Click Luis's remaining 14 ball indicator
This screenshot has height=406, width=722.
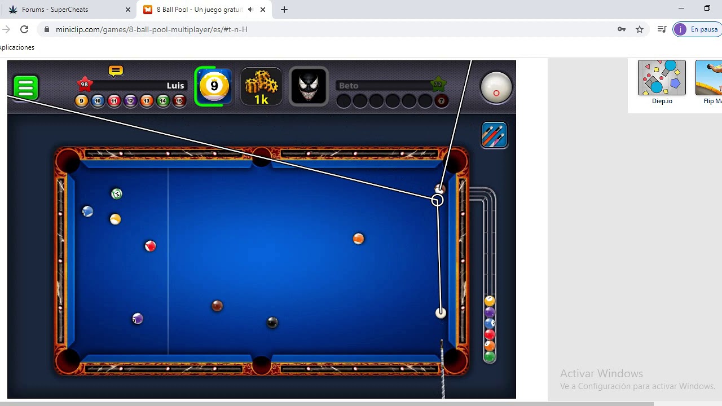164,101
